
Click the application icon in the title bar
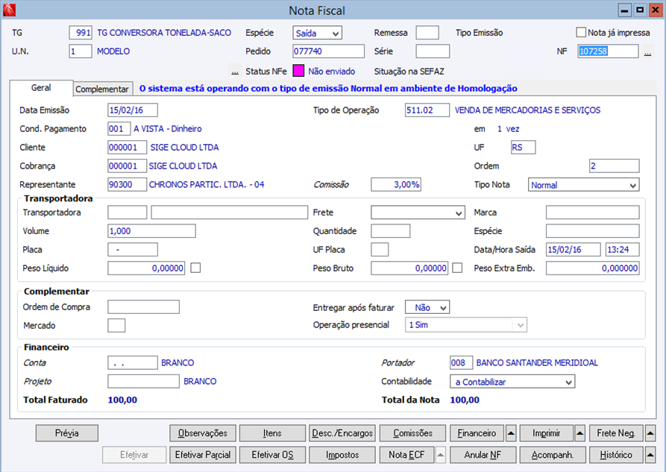point(10,10)
